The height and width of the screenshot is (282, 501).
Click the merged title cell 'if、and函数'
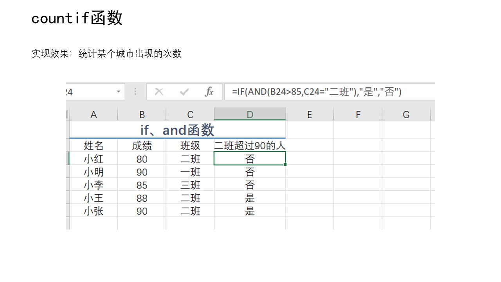[x=177, y=129]
